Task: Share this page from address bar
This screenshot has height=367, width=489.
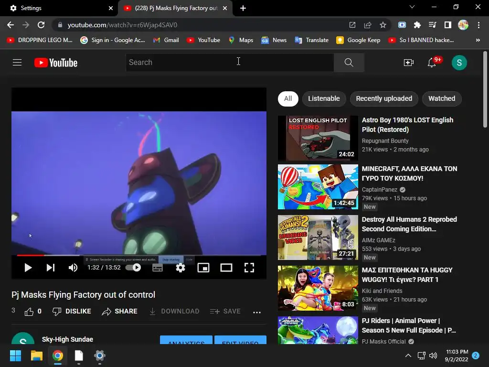Action: pyautogui.click(x=368, y=25)
